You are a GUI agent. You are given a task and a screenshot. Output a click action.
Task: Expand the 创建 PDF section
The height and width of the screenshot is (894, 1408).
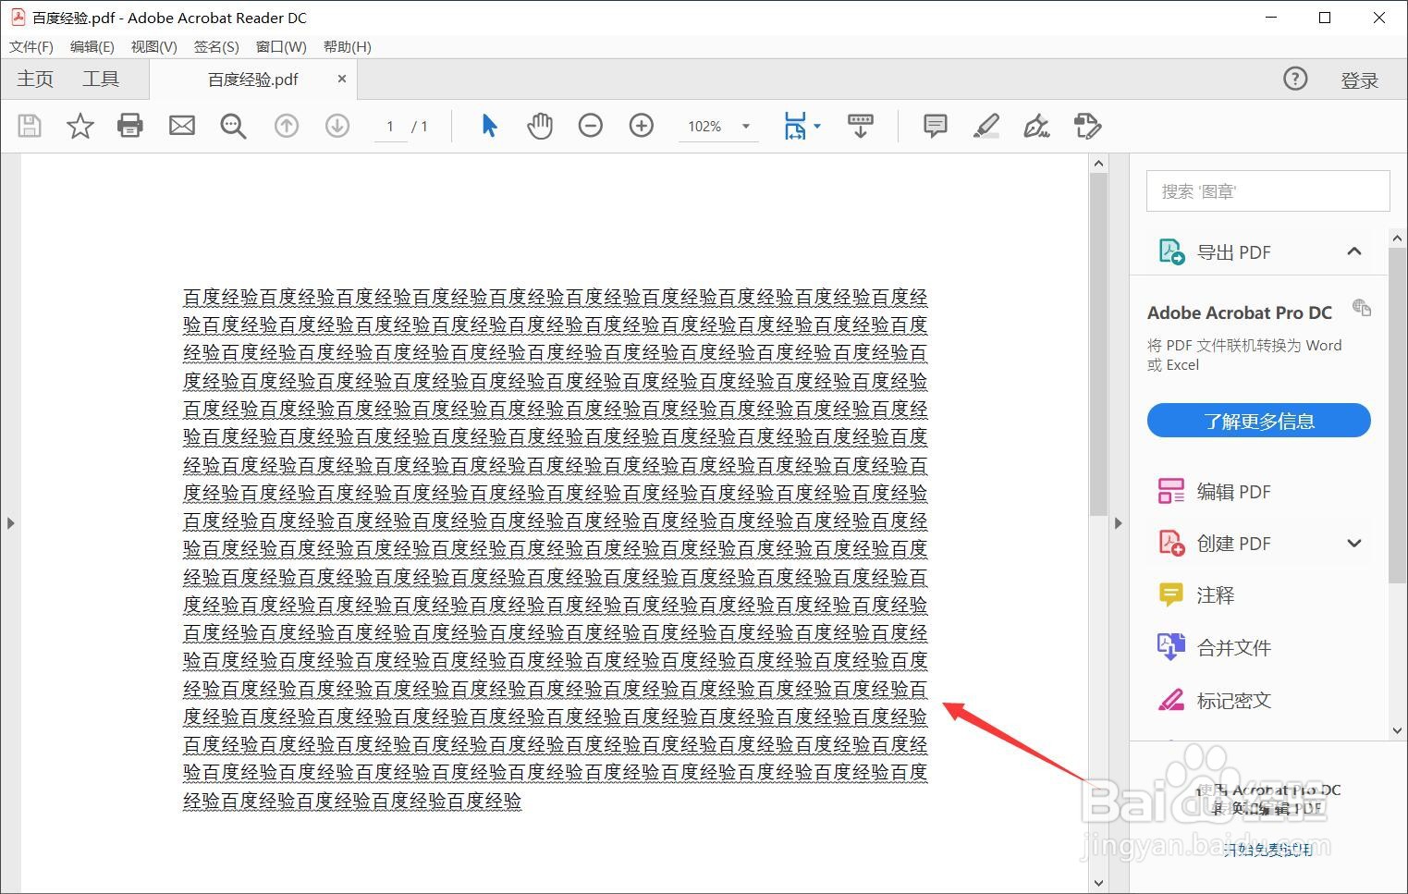[x=1353, y=543]
